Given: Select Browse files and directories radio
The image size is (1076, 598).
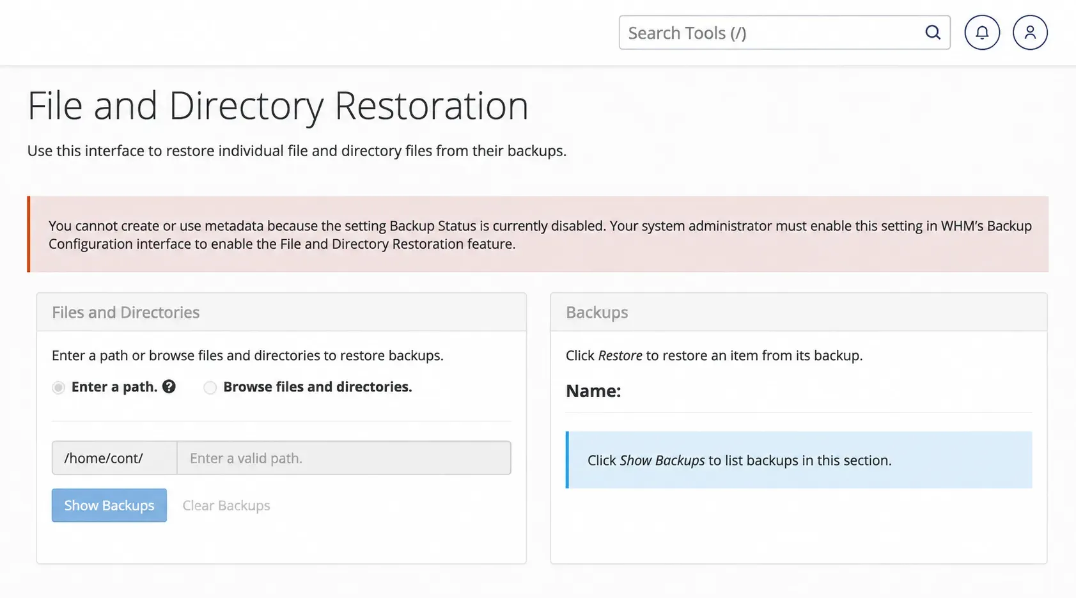Looking at the screenshot, I should pos(210,388).
